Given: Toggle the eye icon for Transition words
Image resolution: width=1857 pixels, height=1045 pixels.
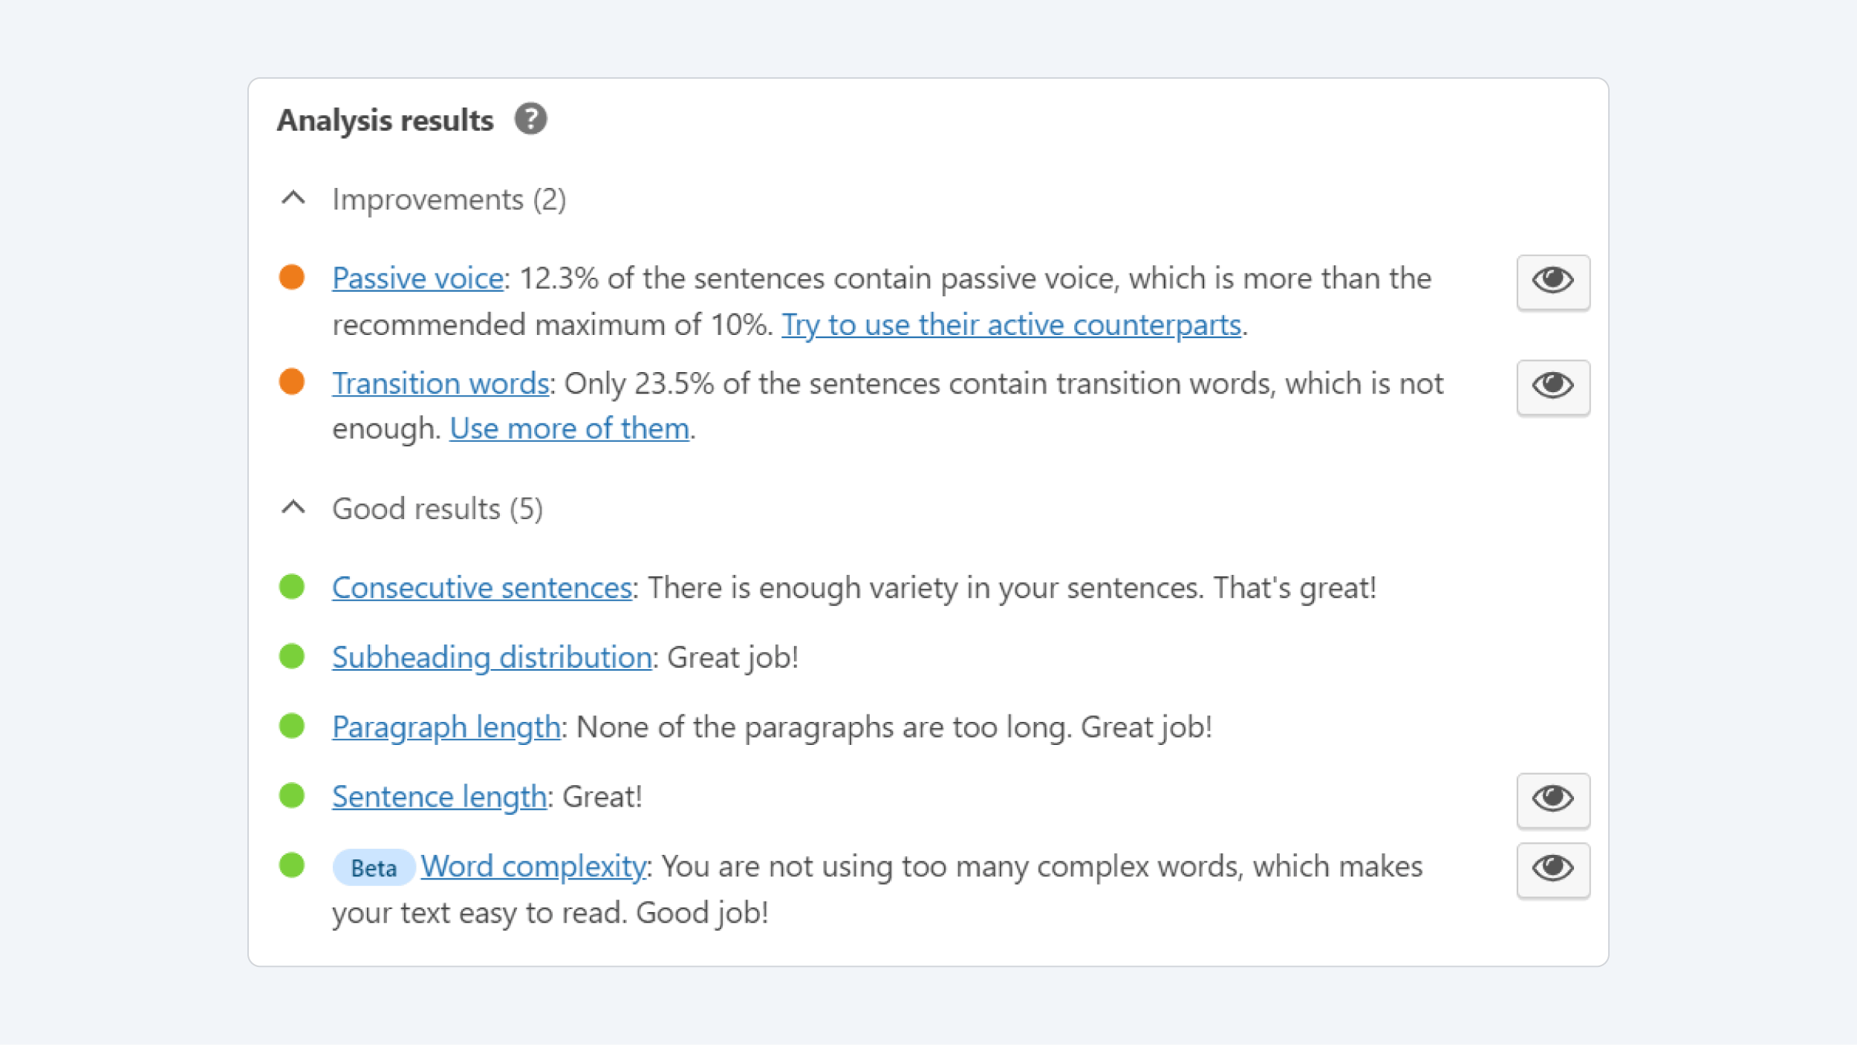Looking at the screenshot, I should coord(1552,386).
